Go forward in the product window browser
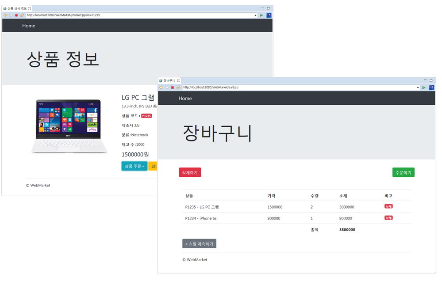This screenshot has height=281, width=442. 11,15
